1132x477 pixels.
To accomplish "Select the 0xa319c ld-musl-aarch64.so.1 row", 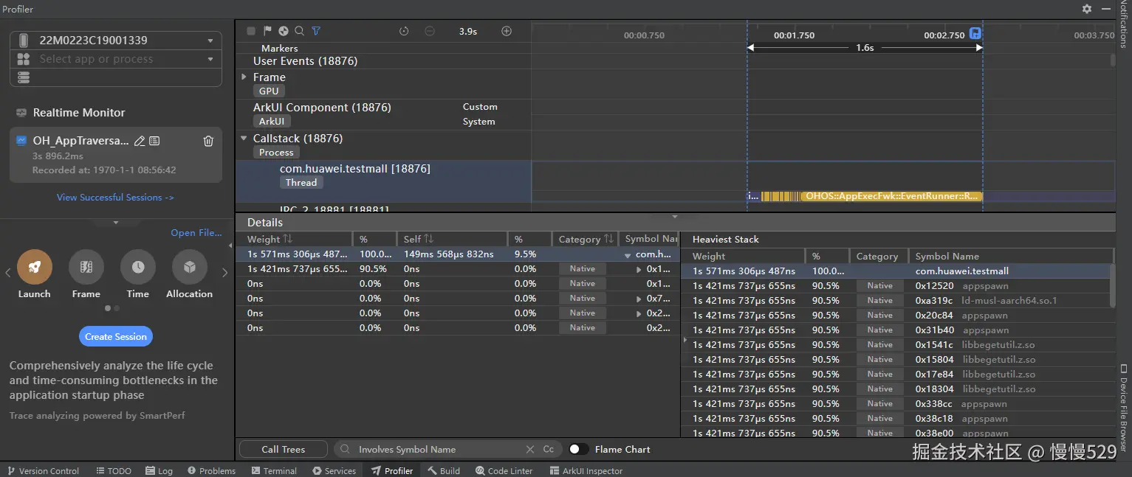I will (x=895, y=301).
